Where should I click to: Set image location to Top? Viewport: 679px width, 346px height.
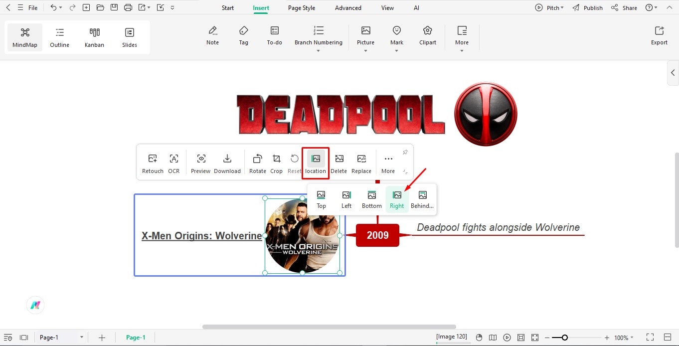[321, 199]
